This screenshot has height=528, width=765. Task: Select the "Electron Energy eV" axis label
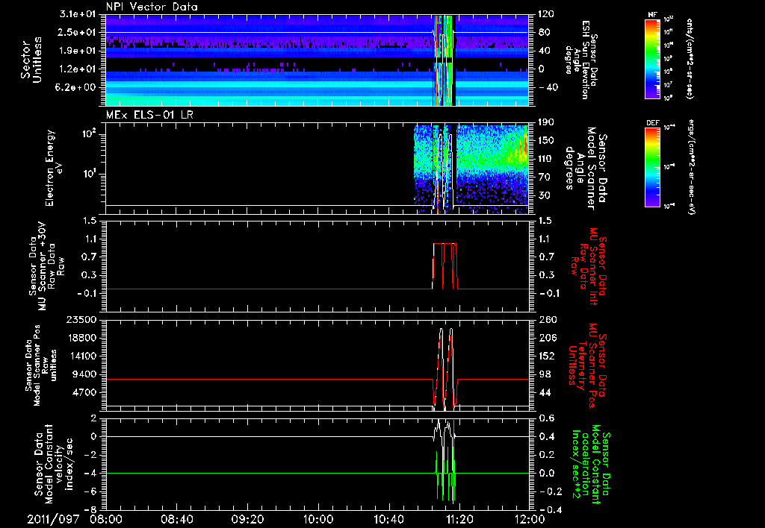pos(55,168)
